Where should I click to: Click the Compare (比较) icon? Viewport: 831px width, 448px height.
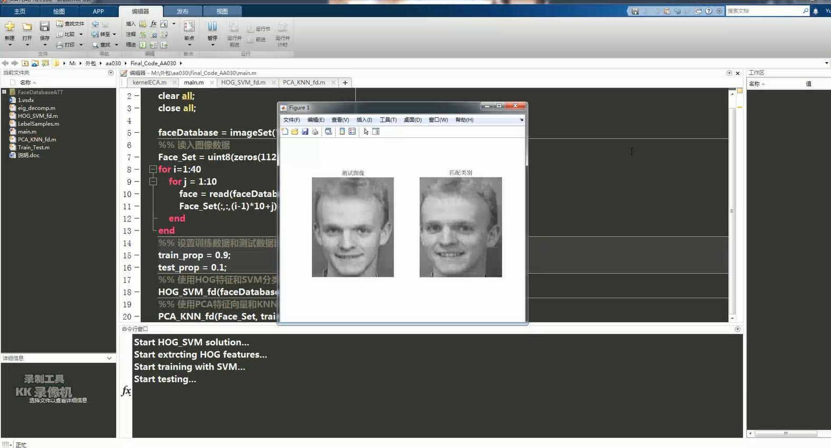click(60, 34)
